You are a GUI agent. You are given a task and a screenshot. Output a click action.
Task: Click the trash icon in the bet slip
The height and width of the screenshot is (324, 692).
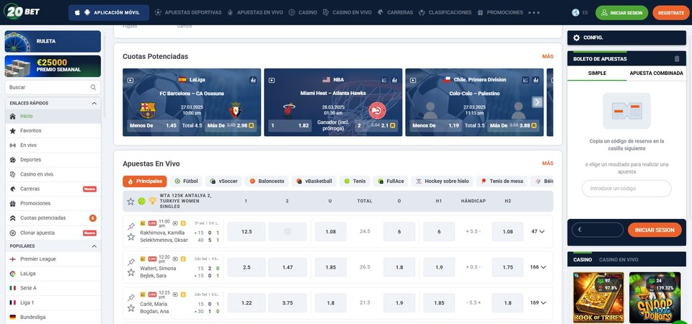tap(677, 58)
